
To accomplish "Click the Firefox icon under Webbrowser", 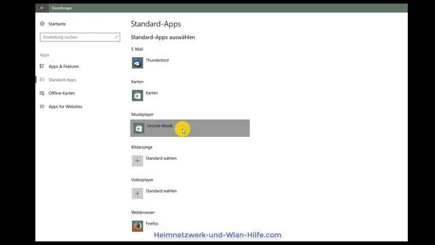I will coord(137,226).
